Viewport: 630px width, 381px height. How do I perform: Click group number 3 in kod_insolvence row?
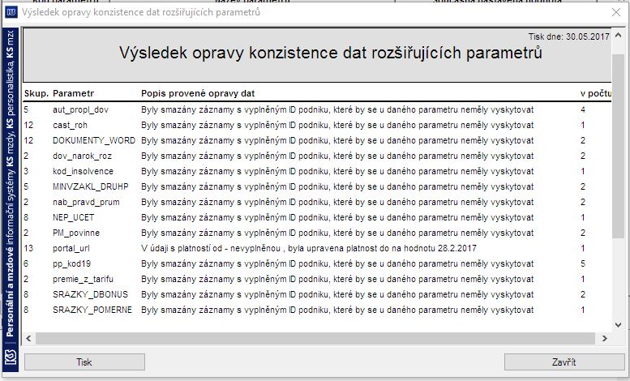26,171
